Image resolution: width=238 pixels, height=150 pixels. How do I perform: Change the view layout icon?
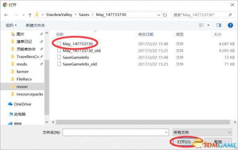(202, 25)
